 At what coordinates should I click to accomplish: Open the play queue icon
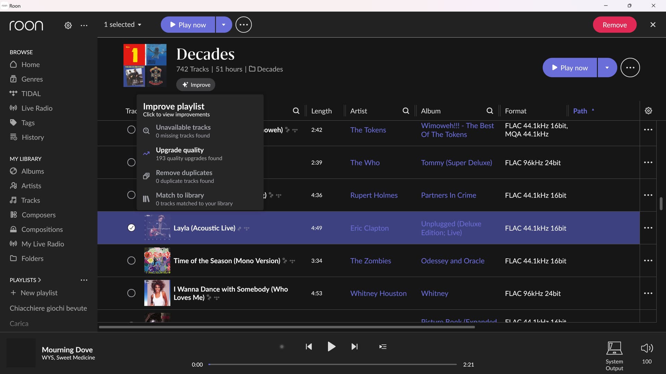(383, 347)
